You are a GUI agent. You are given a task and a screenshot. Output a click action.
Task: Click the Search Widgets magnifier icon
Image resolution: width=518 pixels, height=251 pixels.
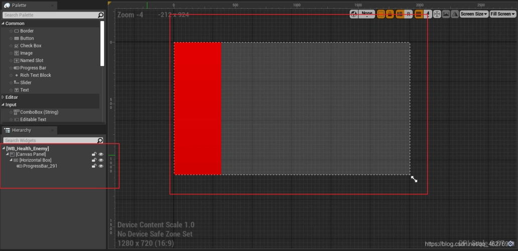(x=100, y=141)
